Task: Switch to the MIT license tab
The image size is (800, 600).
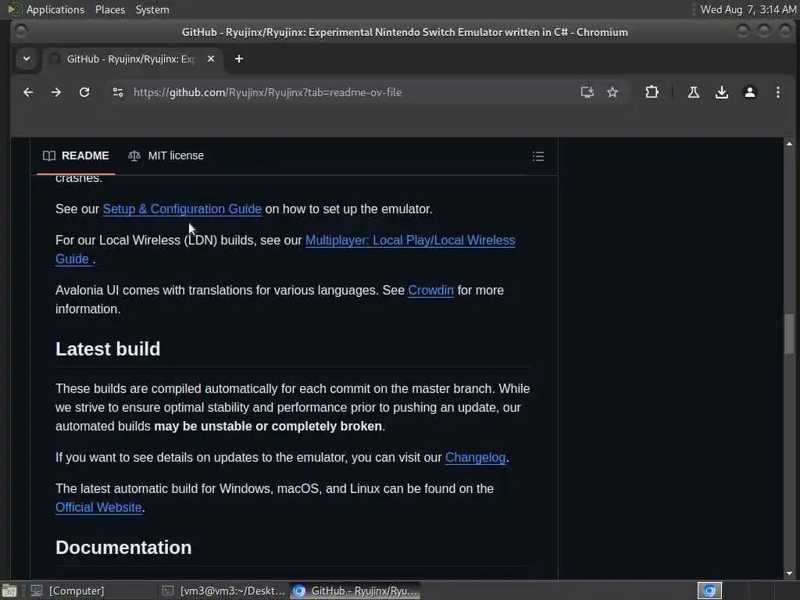Action: (x=166, y=155)
